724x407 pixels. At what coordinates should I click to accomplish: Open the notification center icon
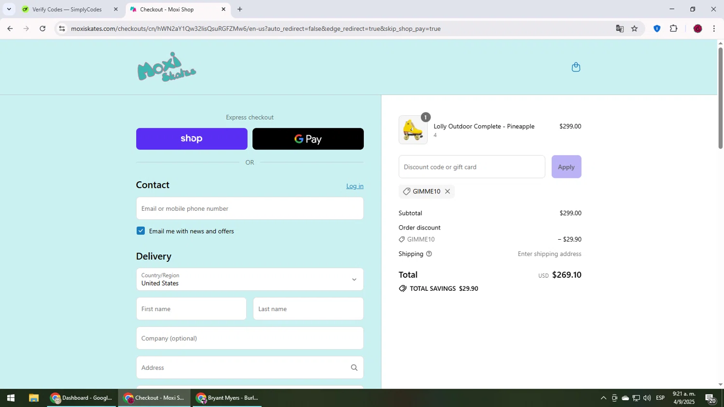[710, 398]
